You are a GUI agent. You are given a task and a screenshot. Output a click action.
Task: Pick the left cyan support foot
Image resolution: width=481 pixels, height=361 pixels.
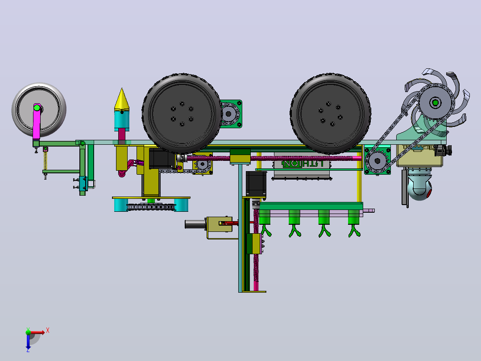click(121, 205)
